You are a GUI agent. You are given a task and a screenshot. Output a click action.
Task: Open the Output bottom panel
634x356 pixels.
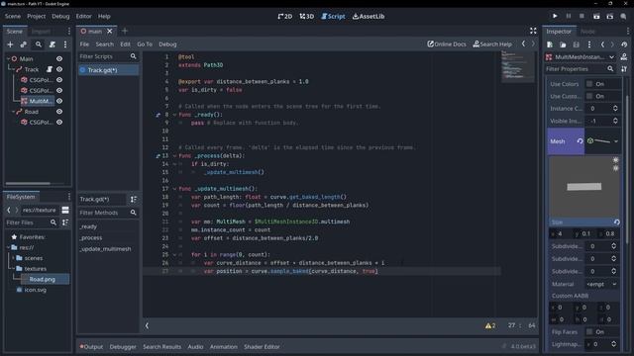(x=91, y=347)
